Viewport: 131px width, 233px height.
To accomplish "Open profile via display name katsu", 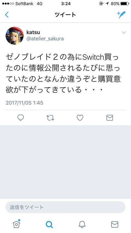I will 33,32.
